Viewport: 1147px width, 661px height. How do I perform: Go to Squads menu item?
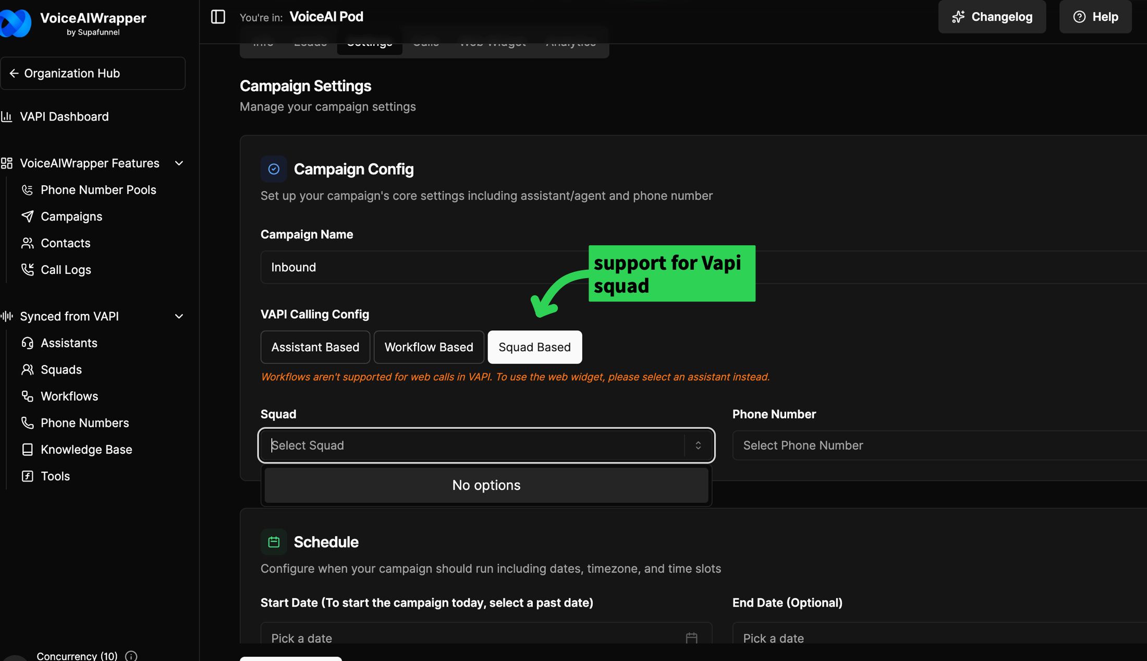(61, 370)
